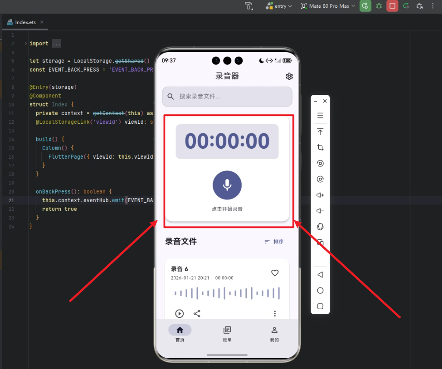Click emulator shake device icon
Image resolution: width=442 pixels, height=369 pixels.
tap(320, 227)
